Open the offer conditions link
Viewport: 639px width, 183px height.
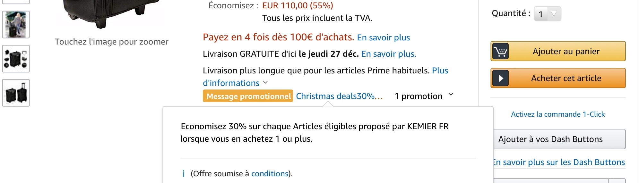270,174
